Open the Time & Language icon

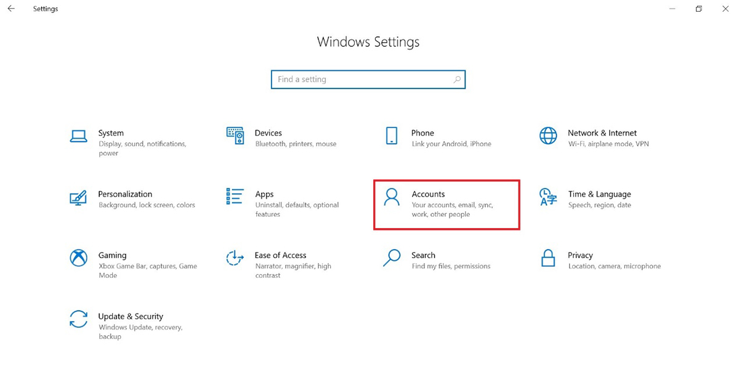pos(548,197)
